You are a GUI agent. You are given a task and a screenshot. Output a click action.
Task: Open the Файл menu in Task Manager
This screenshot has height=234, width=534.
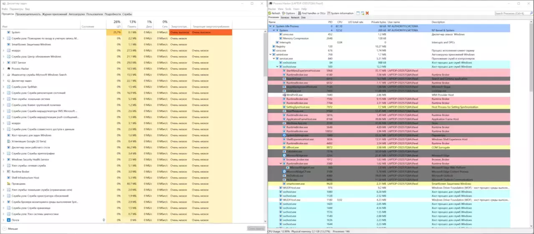5,9
